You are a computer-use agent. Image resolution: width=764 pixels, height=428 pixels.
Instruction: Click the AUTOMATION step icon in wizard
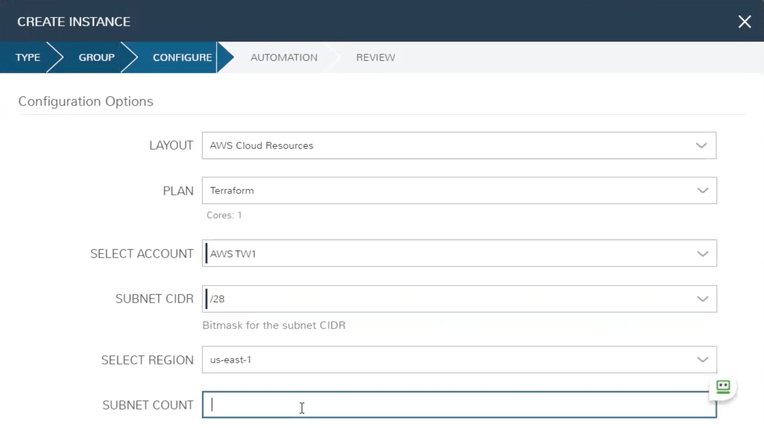[284, 57]
